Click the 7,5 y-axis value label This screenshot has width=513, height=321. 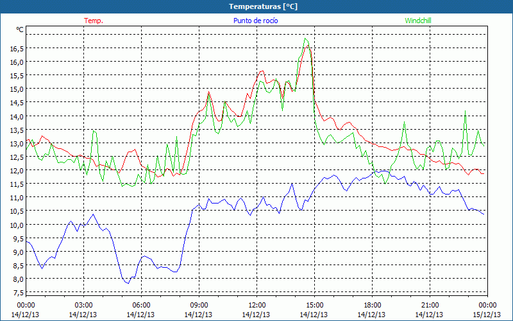tap(17, 293)
